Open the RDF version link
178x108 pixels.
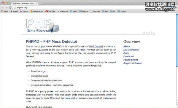(144, 33)
